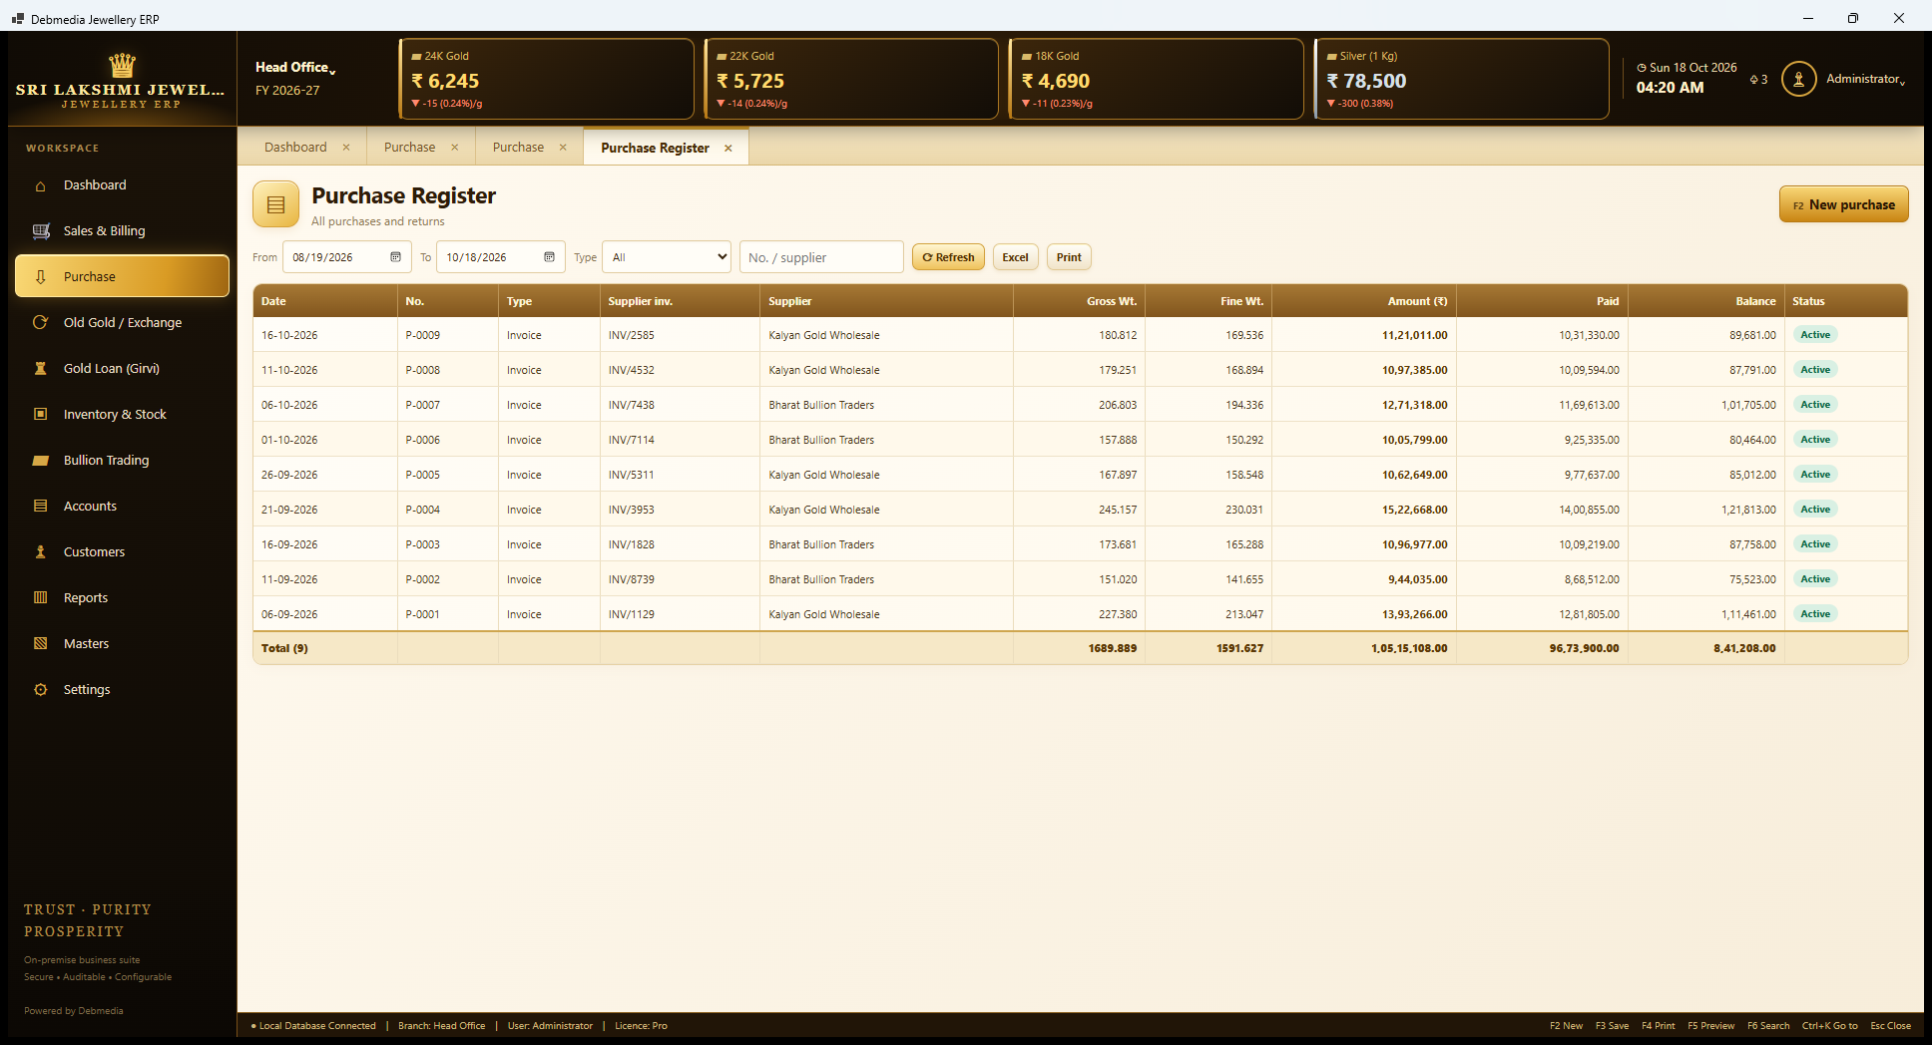Click the Administrator avatar icon
The width and height of the screenshot is (1932, 1045).
1798,79
